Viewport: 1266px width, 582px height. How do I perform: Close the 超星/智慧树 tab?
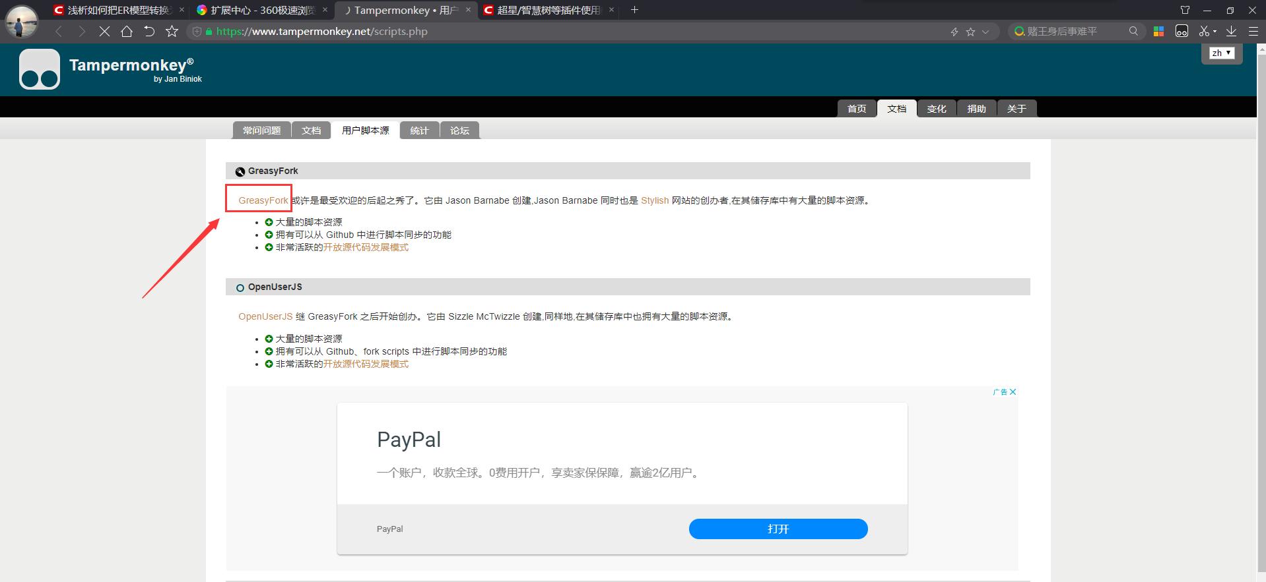[x=611, y=10]
